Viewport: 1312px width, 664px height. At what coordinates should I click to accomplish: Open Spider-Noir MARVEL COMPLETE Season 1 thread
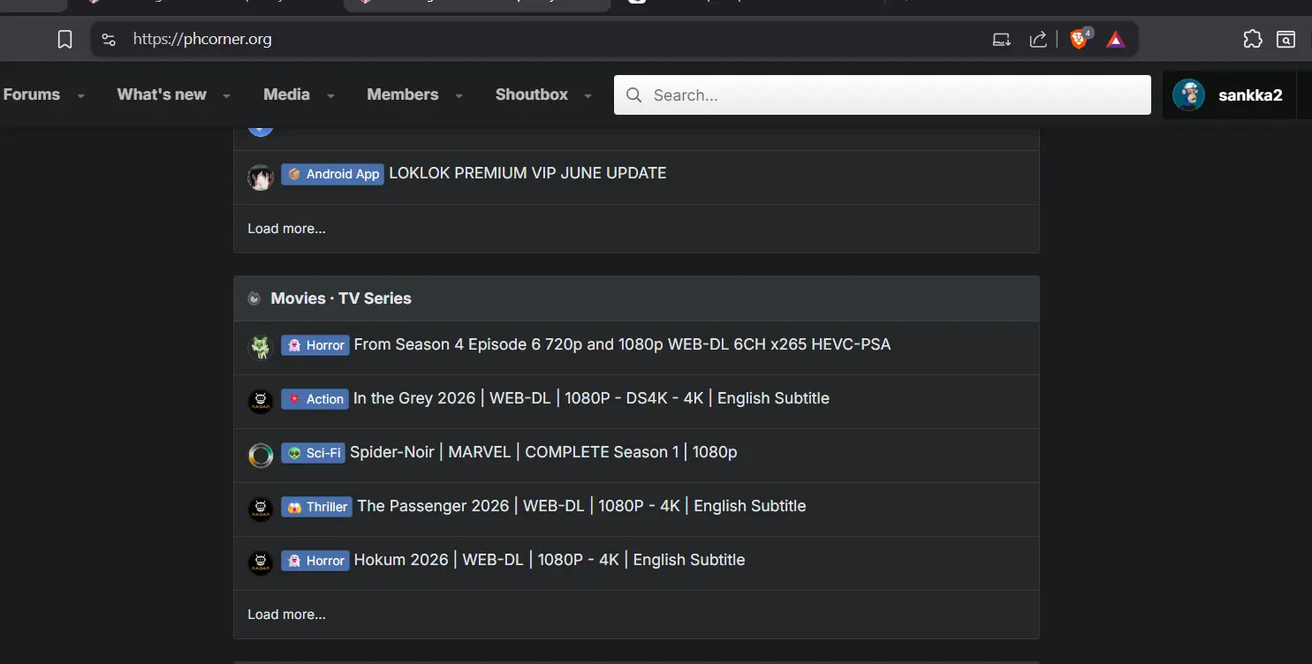(x=543, y=452)
